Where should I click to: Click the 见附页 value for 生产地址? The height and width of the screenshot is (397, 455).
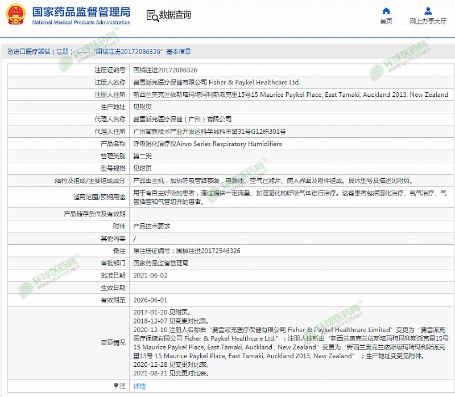pyautogui.click(x=142, y=107)
